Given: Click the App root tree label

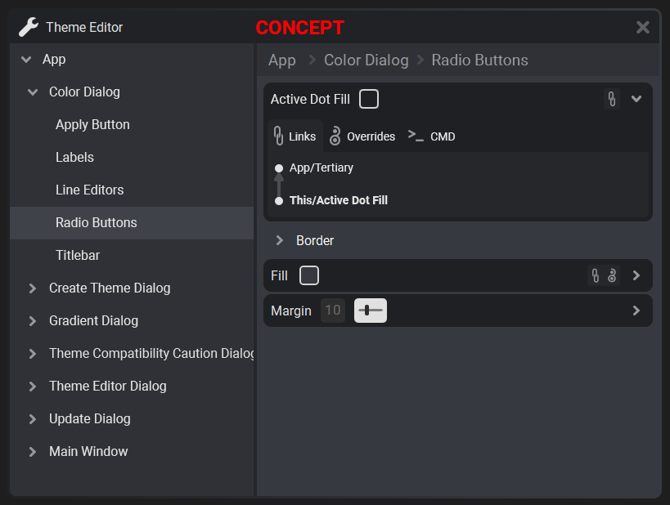Looking at the screenshot, I should (x=54, y=60).
